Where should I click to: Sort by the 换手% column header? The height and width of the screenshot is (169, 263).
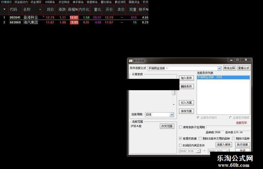coord(143,9)
